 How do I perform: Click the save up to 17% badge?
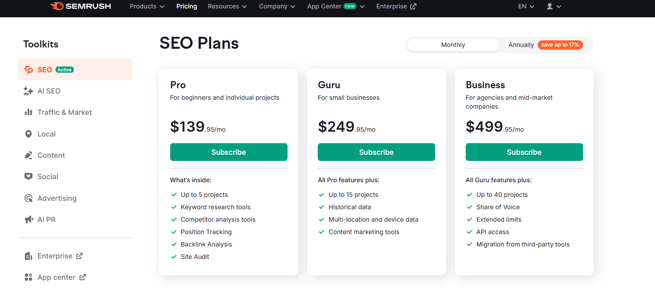(560, 45)
